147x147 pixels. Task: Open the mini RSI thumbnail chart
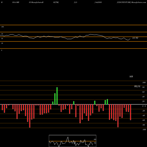coord(73,141)
